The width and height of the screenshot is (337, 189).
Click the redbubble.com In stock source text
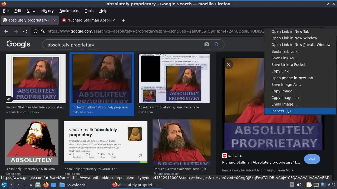tap(23, 112)
